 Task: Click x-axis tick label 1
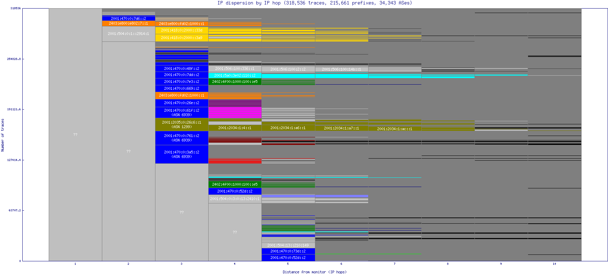75,264
